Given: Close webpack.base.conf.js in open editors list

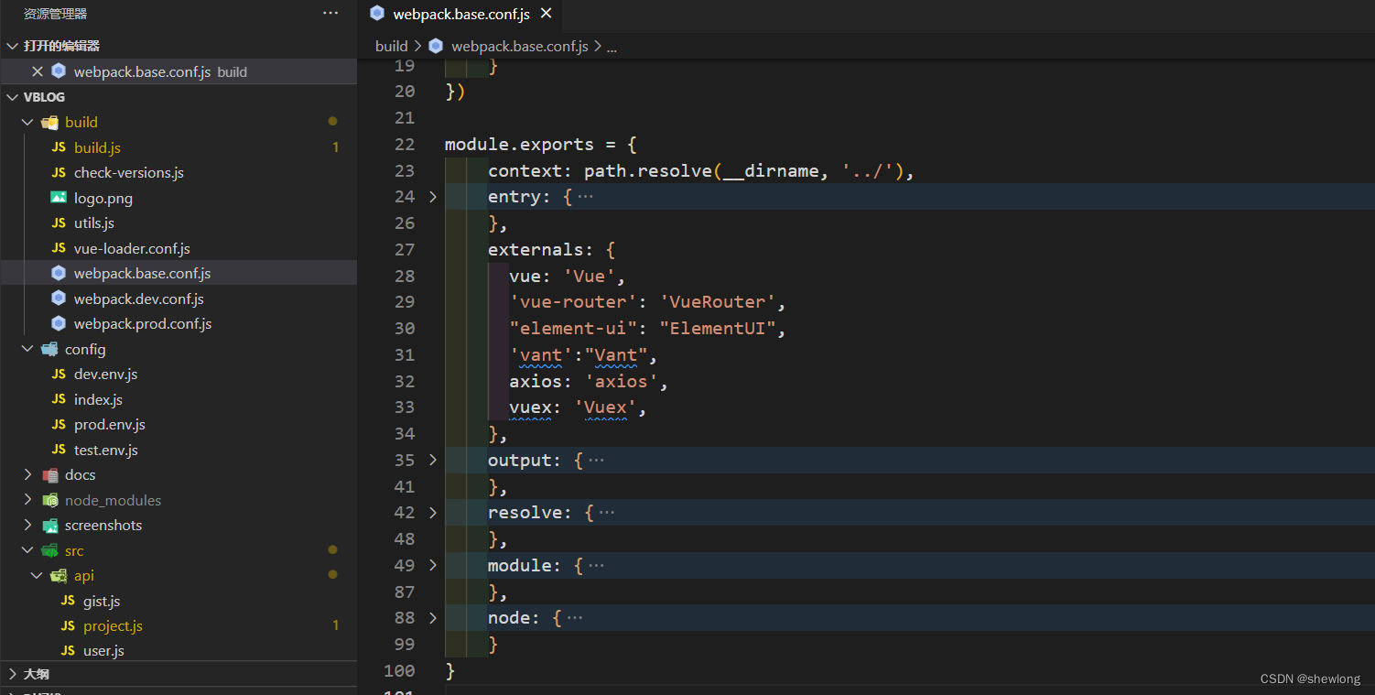Looking at the screenshot, I should click(x=38, y=71).
